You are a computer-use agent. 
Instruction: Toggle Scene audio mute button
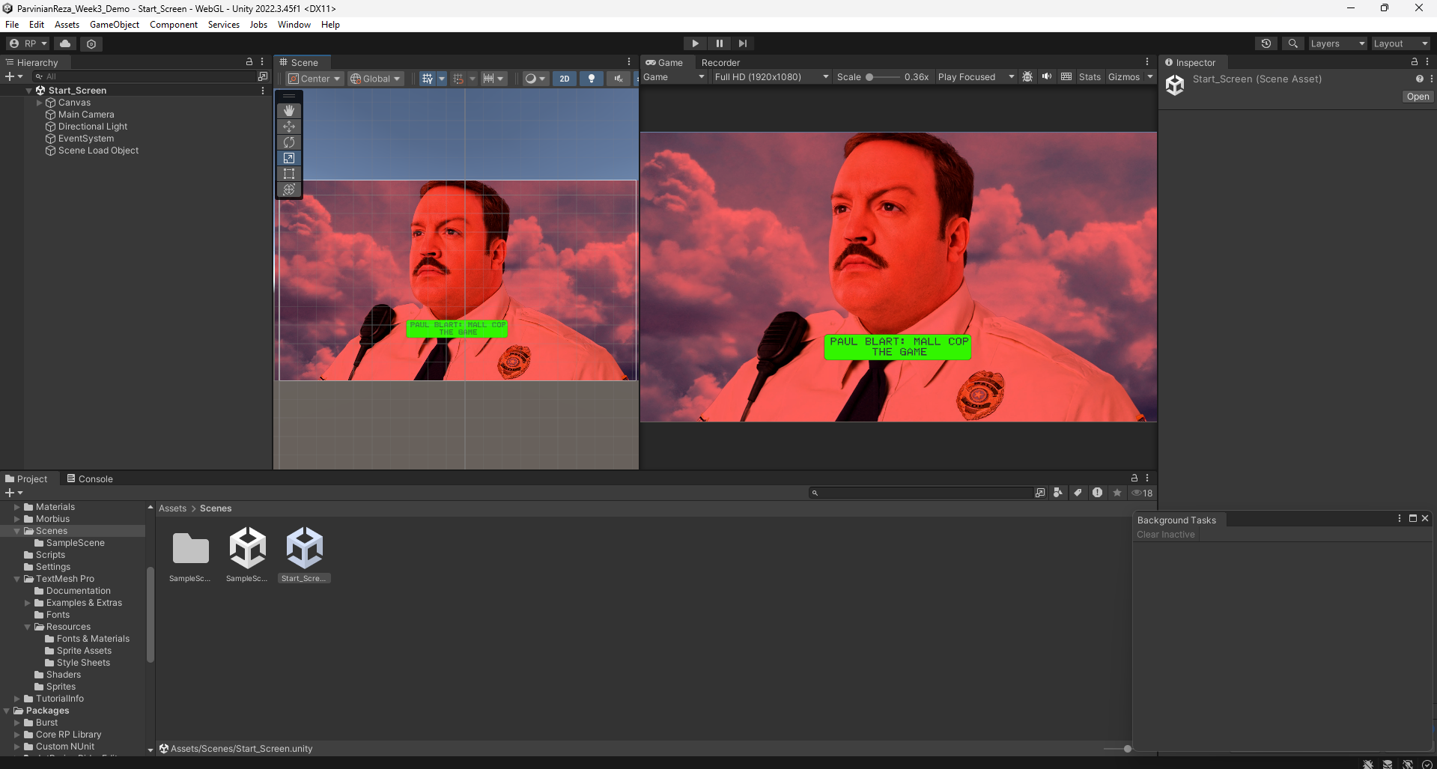pyautogui.click(x=619, y=79)
